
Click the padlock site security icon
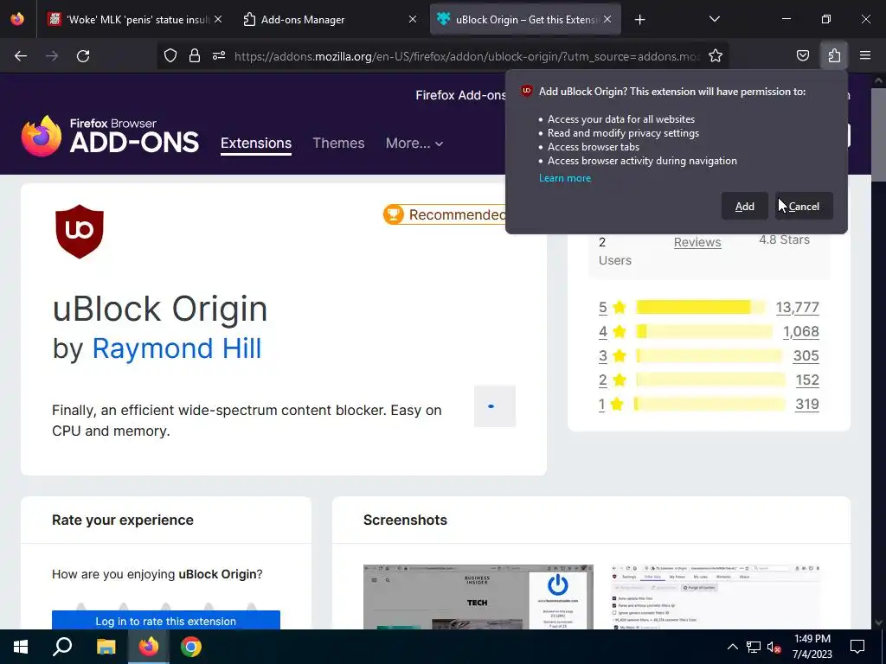tap(195, 56)
